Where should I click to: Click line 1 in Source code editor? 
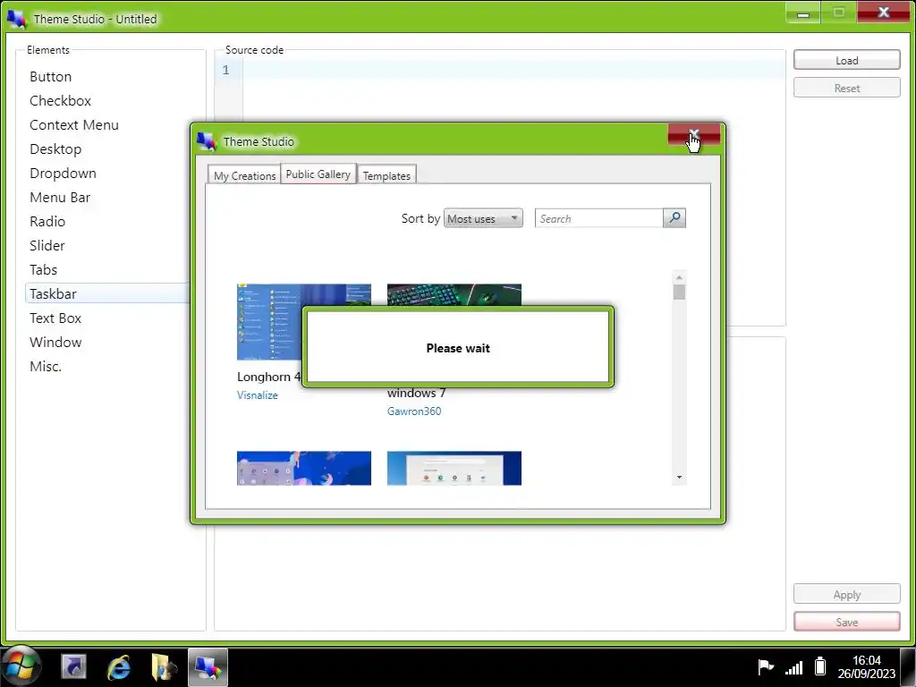513,70
